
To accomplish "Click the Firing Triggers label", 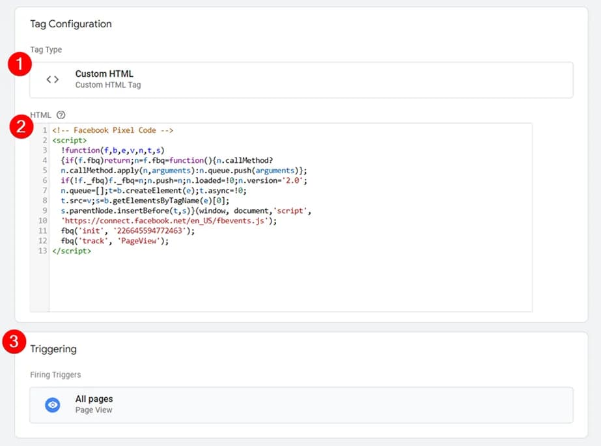I will click(x=55, y=374).
